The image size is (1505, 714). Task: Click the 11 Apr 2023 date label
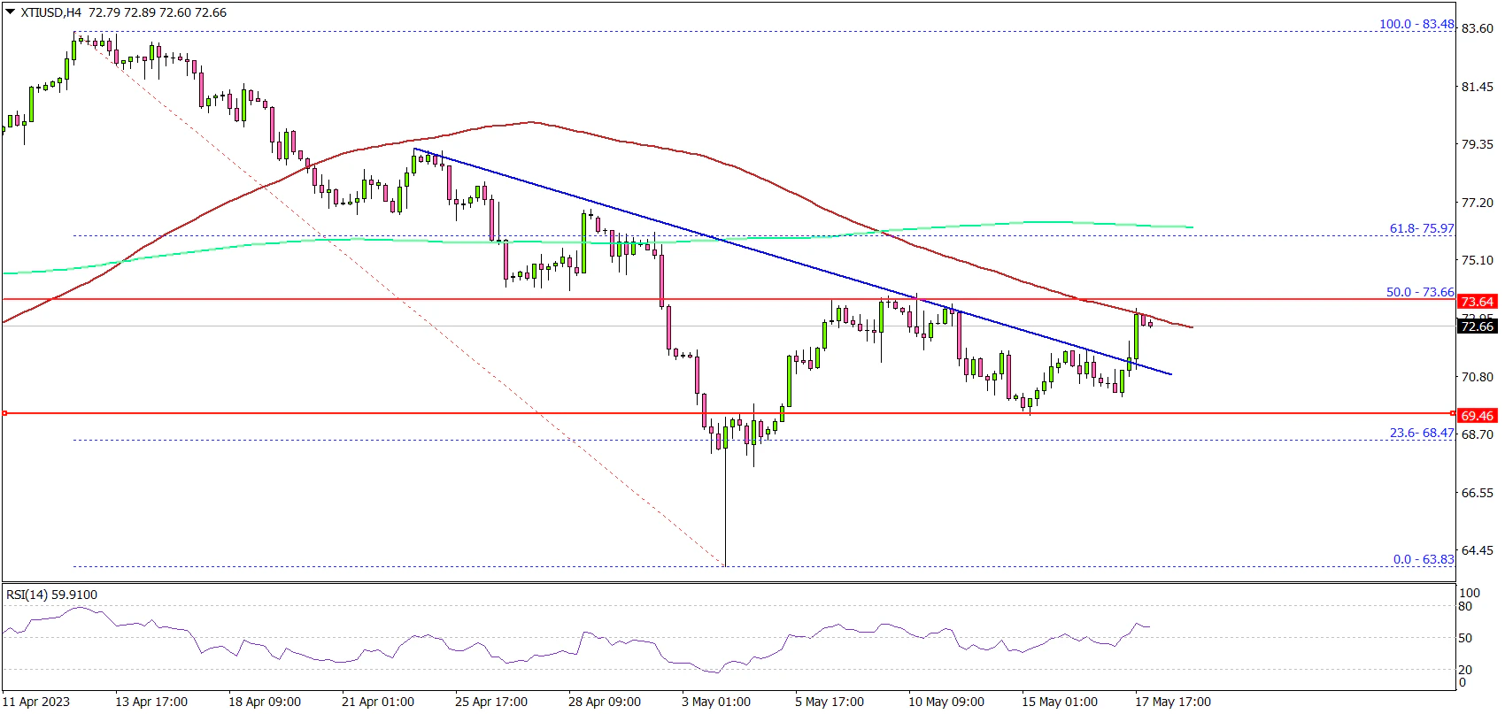coord(36,702)
